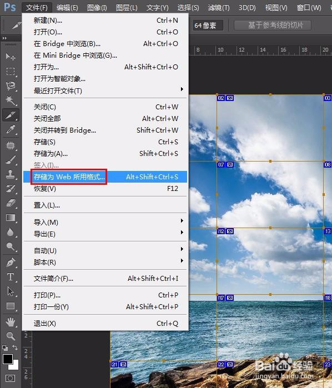Viewport: 332px width, 388px height.
Task: Open the background color picker
Action: (16, 366)
